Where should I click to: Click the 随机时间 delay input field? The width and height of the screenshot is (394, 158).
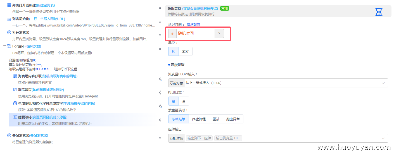coord(196,33)
